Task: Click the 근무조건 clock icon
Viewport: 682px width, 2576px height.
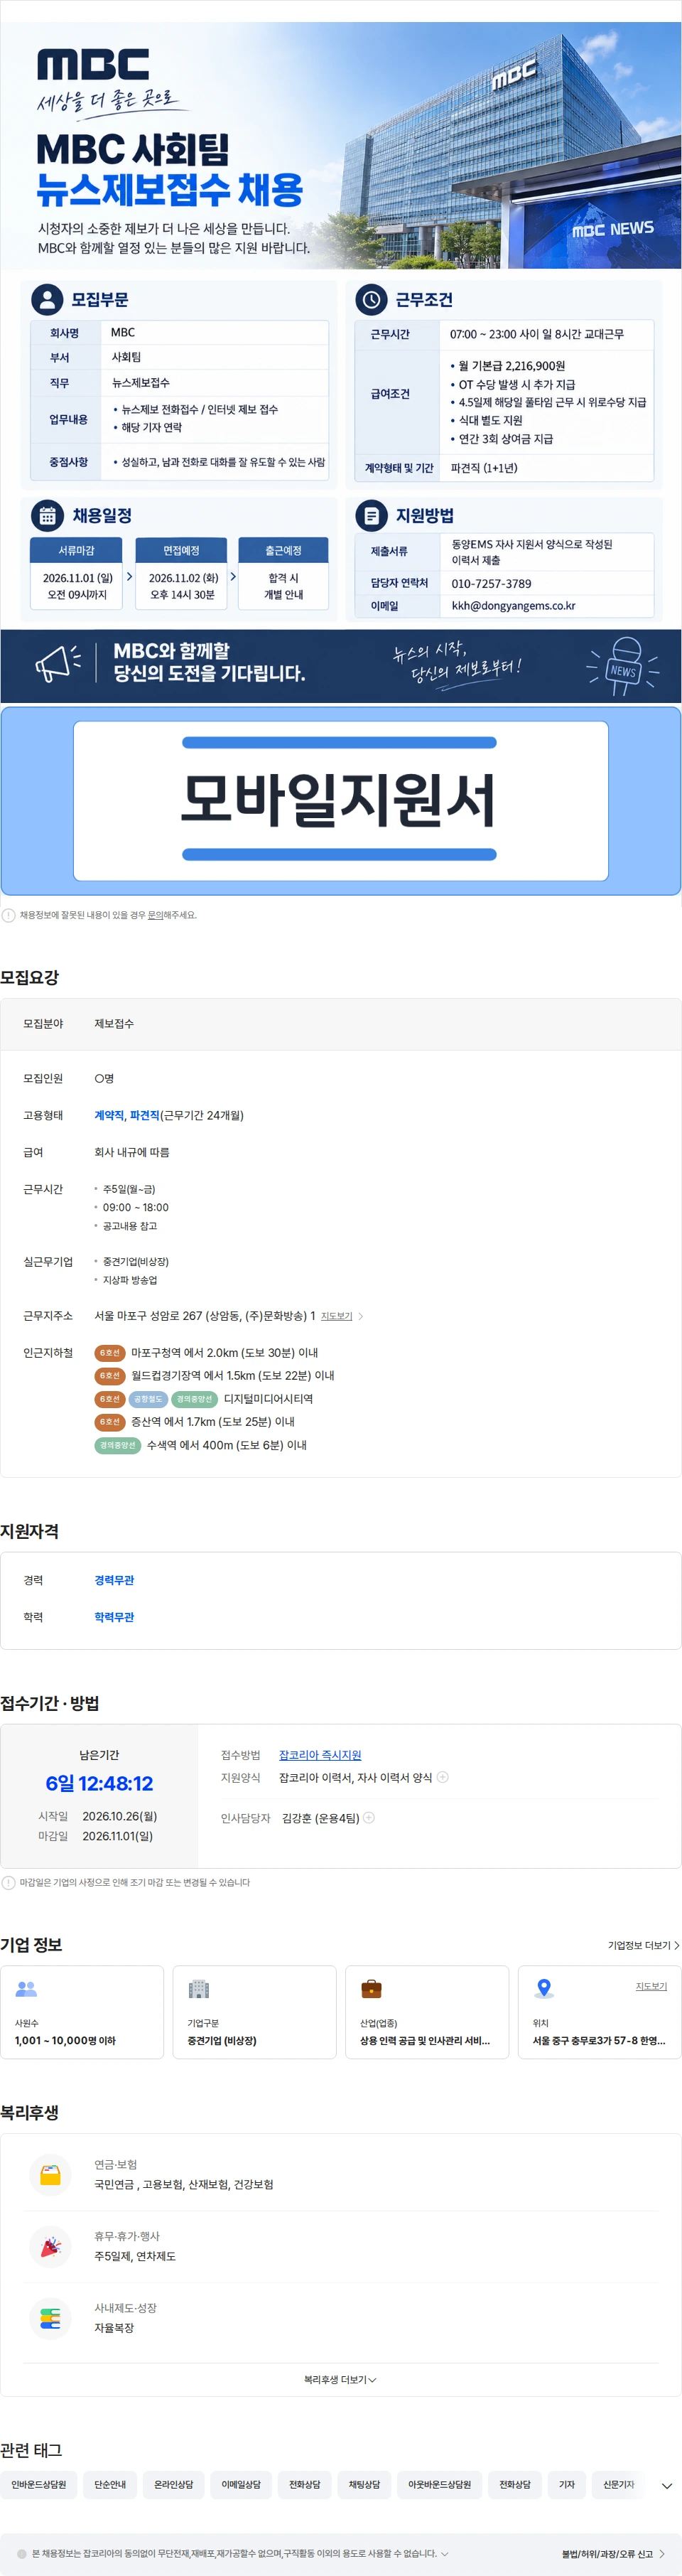Action: 371,299
